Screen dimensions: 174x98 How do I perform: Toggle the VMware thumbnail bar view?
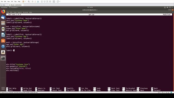(x=45, y=2)
